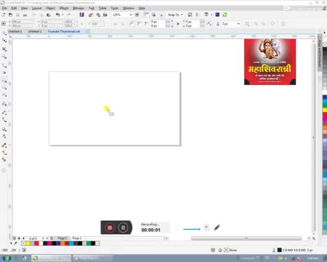Click the red swatch in the color palette
Image resolution: width=327 pixels, height=262 pixels.
click(37, 243)
